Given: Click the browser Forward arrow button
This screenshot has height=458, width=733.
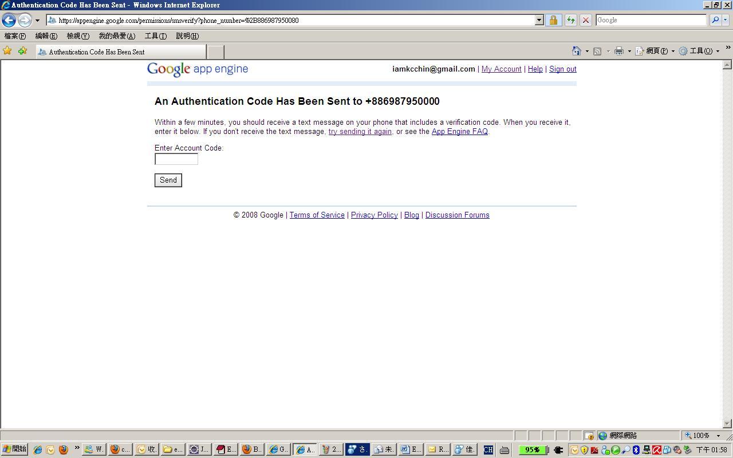Looking at the screenshot, I should (25, 20).
